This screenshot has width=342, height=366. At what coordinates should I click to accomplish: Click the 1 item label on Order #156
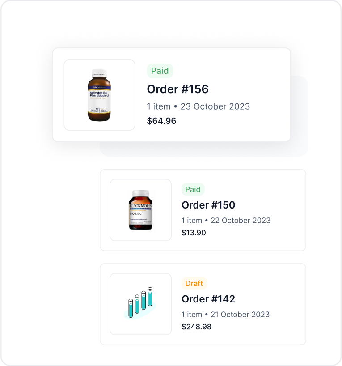point(158,106)
